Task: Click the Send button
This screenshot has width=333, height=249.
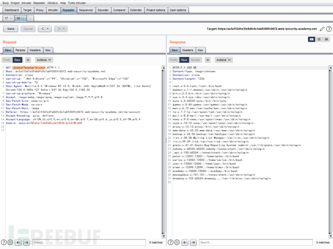Action: coord(11,29)
